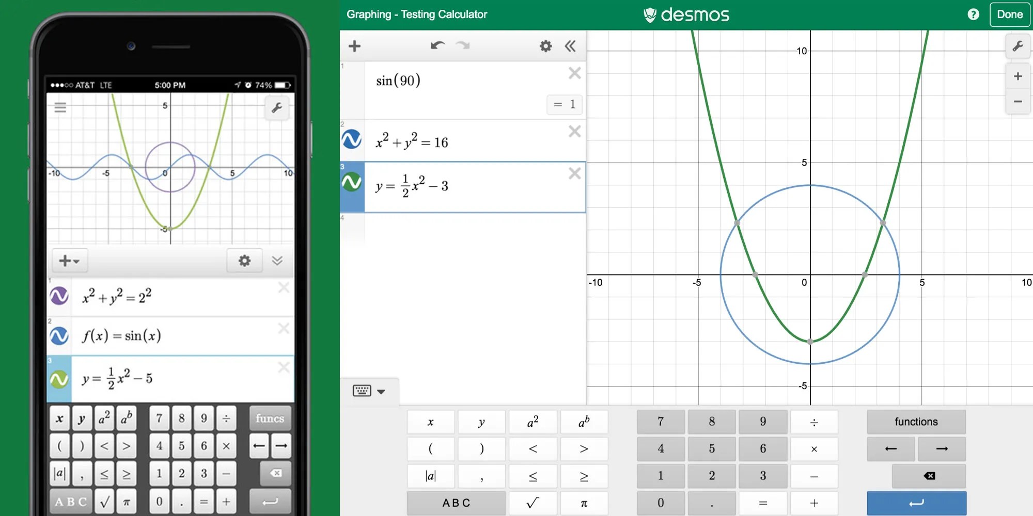Tap the phone keypad right arrow key
1033x516 pixels.
281,446
